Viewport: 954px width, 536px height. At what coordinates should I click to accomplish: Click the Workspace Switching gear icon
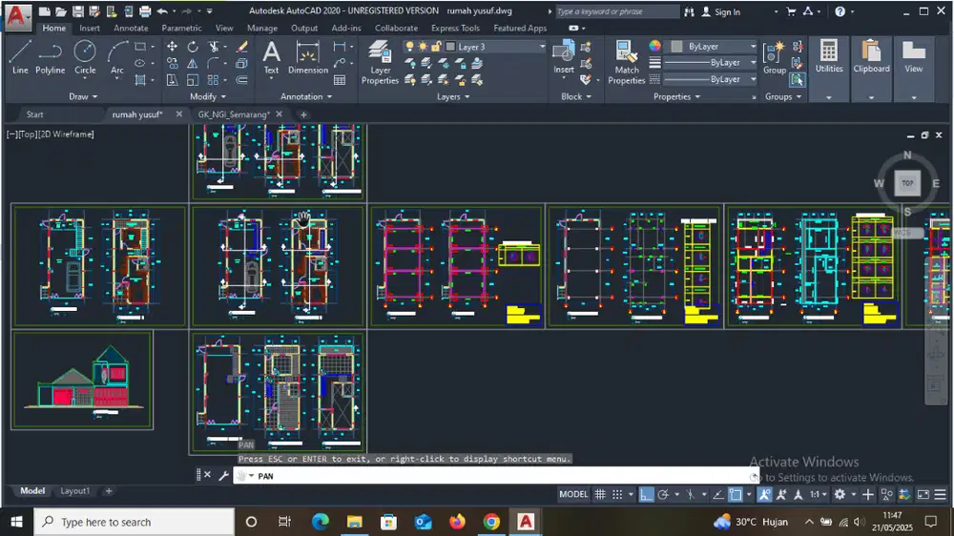840,494
